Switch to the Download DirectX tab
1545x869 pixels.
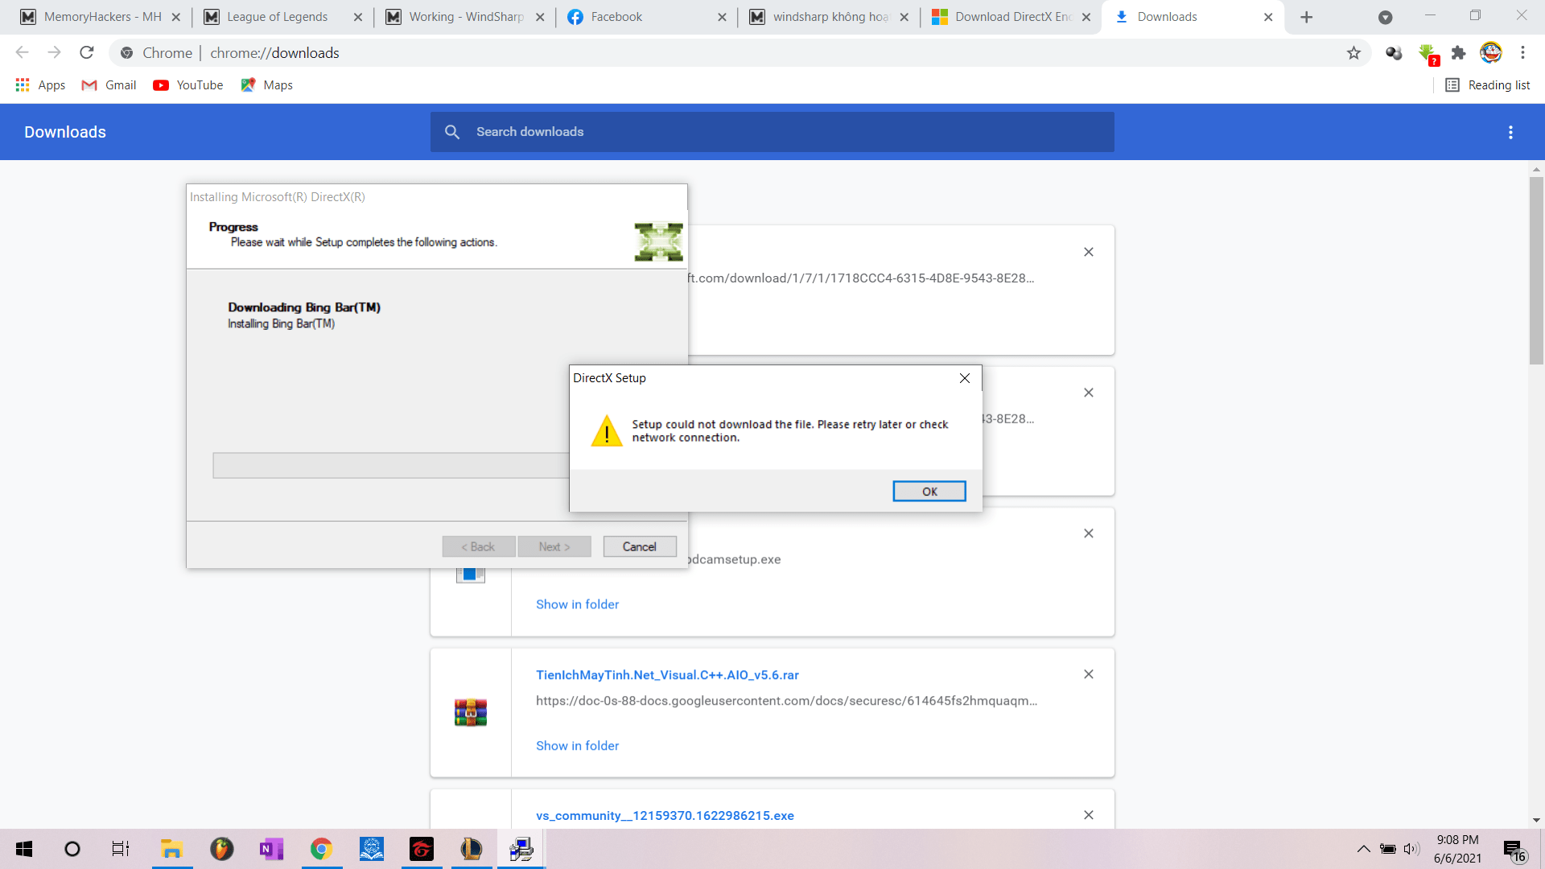tap(1011, 17)
